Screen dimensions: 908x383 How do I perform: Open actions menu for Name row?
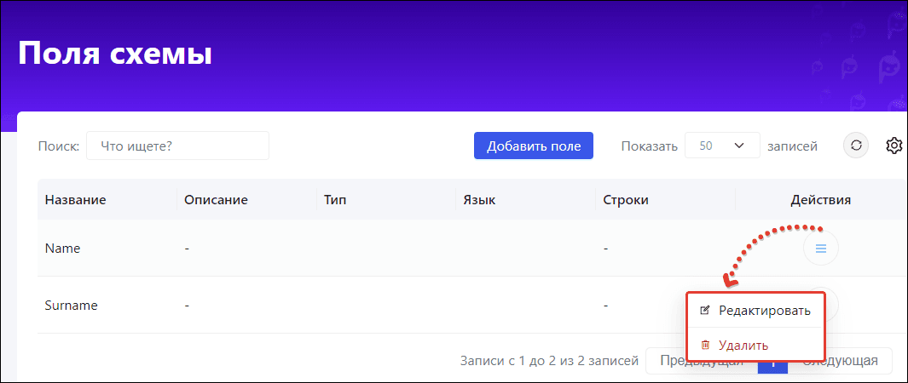[x=820, y=249]
